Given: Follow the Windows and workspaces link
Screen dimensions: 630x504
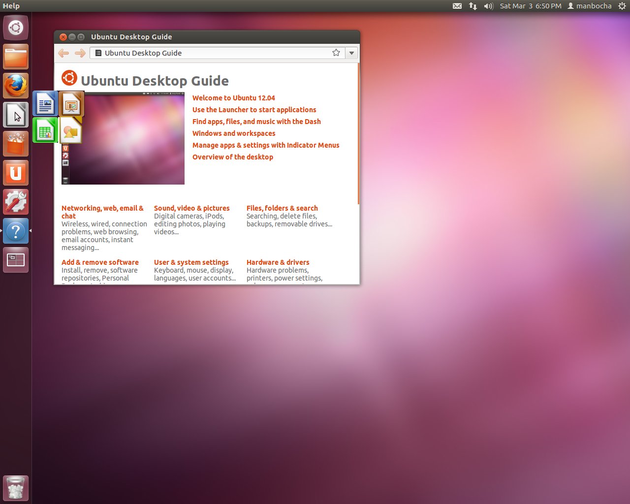Looking at the screenshot, I should click(233, 133).
